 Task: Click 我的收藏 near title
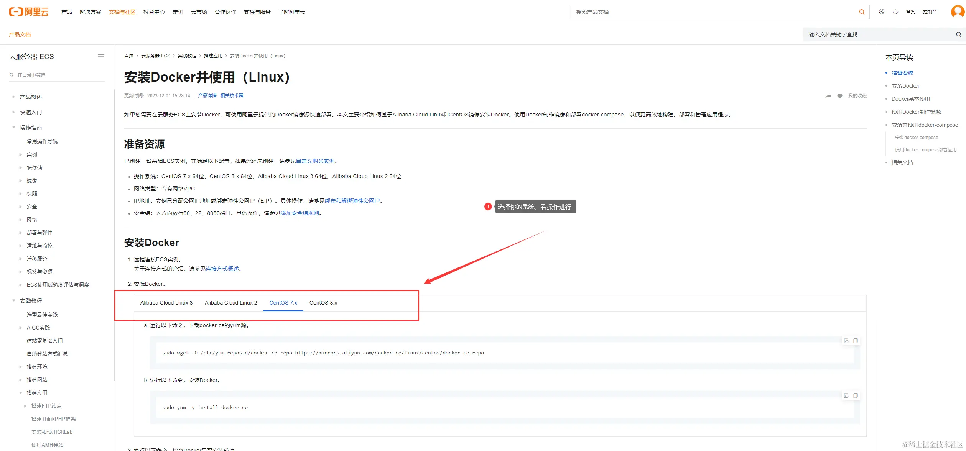click(x=857, y=96)
